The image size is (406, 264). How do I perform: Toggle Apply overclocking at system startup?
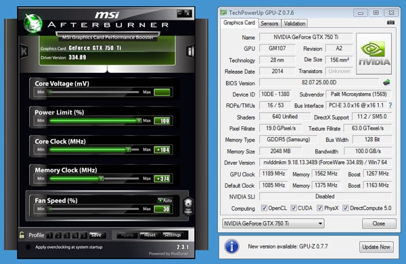coord(28,247)
